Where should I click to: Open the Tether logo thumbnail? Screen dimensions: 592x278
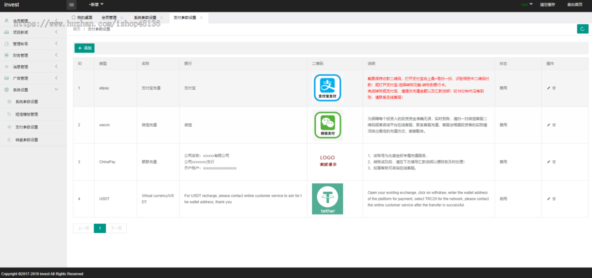point(328,199)
